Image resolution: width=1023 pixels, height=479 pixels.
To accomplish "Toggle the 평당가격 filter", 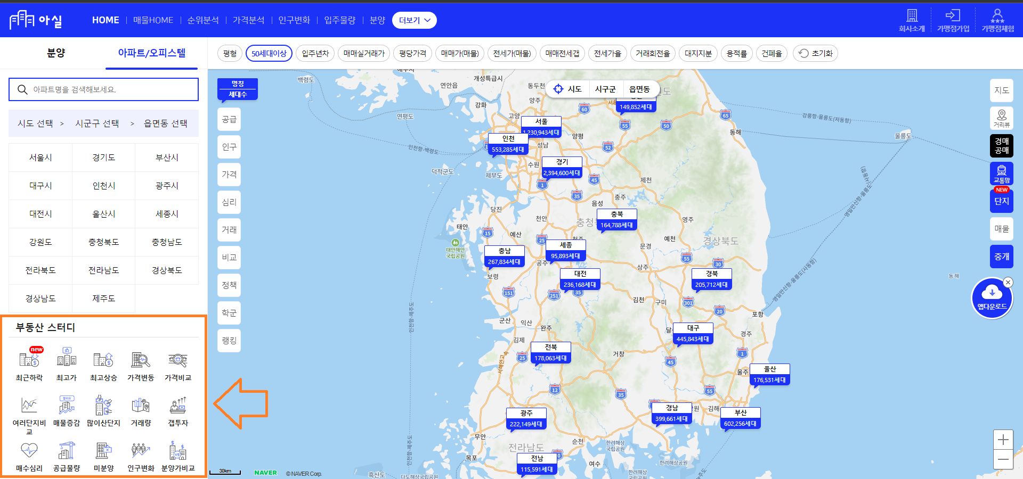I will 413,53.
